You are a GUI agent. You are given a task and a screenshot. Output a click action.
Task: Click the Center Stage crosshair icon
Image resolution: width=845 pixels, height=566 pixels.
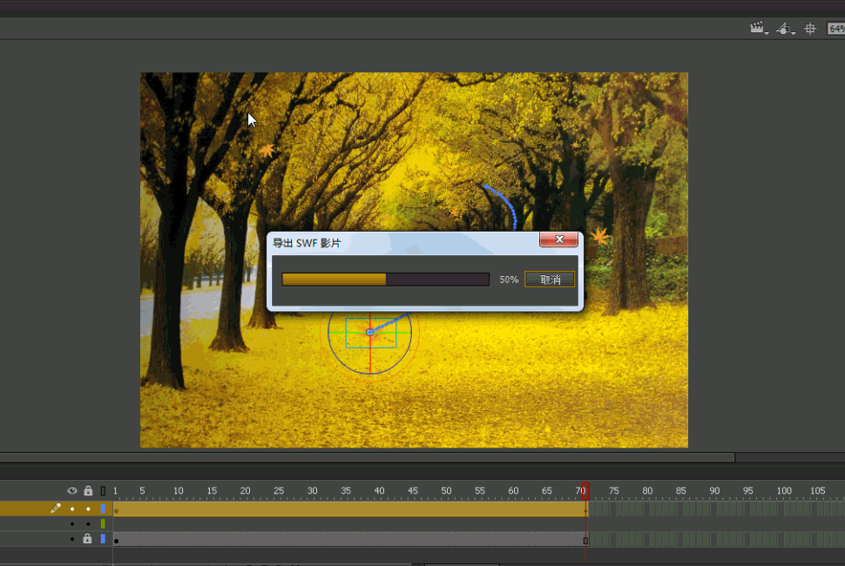point(810,29)
